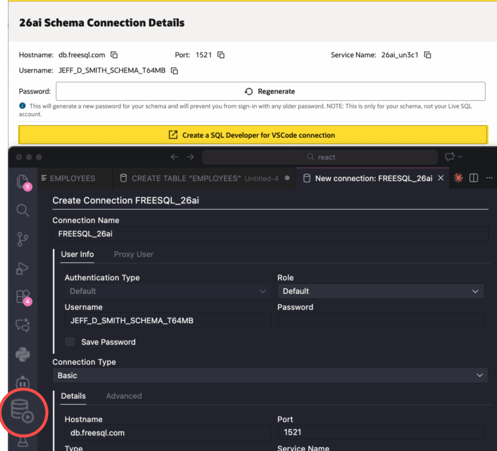
Task: Click the Regenerate password button
Action: [270, 91]
